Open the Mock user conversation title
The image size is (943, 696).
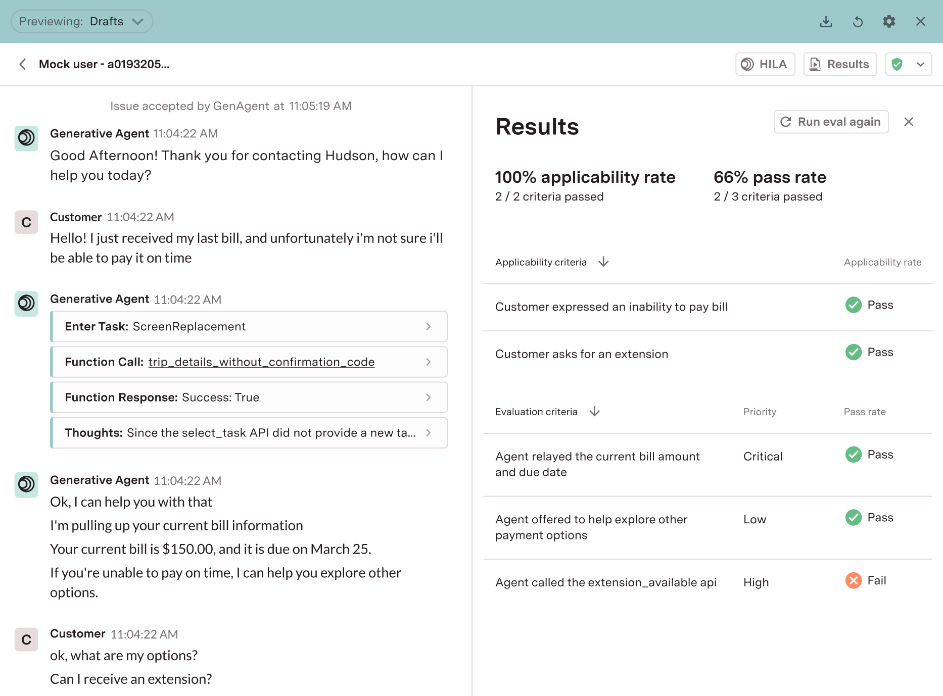pyautogui.click(x=104, y=64)
